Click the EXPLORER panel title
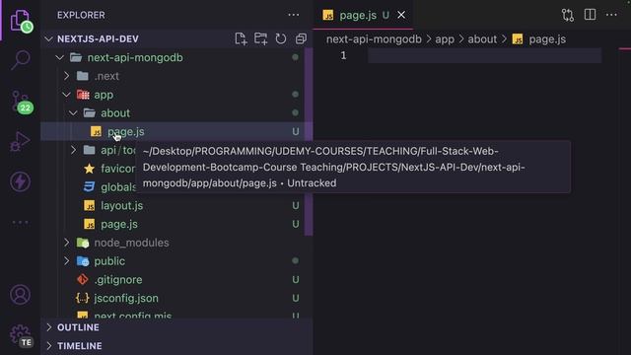Image resolution: width=631 pixels, height=355 pixels. pyautogui.click(x=81, y=15)
